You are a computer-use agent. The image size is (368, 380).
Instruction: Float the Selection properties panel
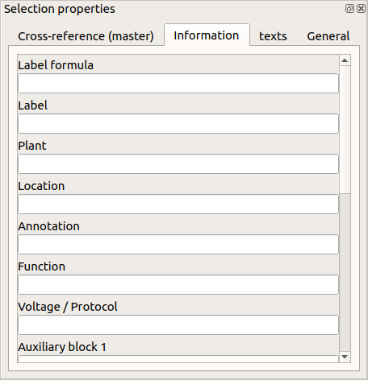pyautogui.click(x=349, y=9)
